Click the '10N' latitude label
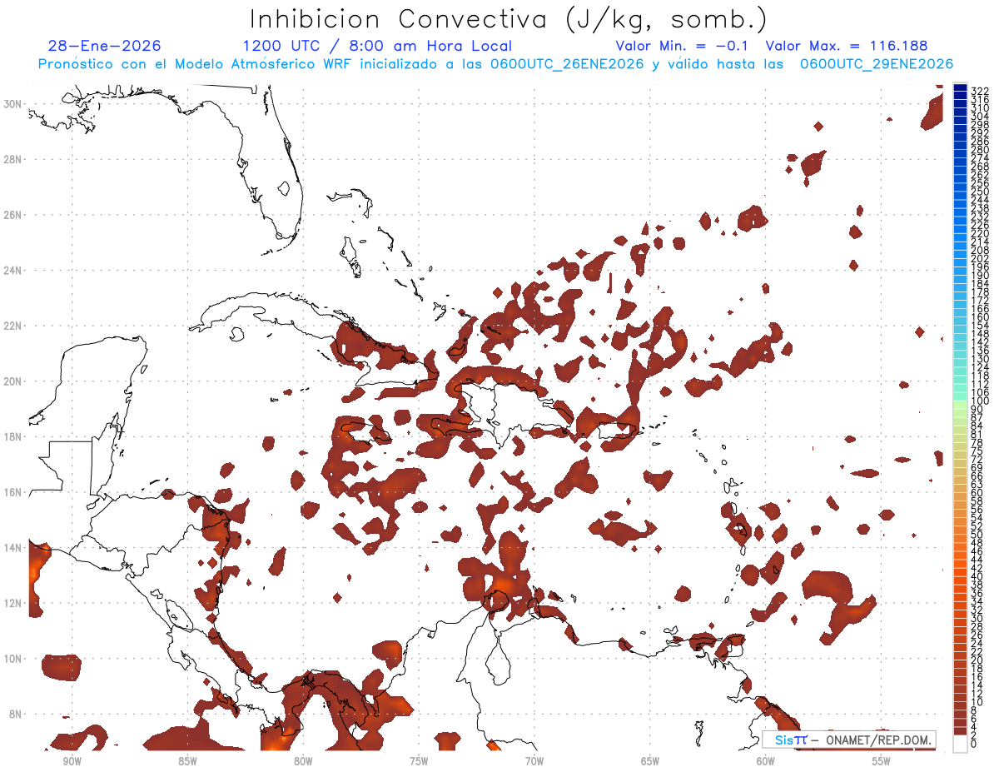Image resolution: width=999 pixels, height=772 pixels. point(12,659)
